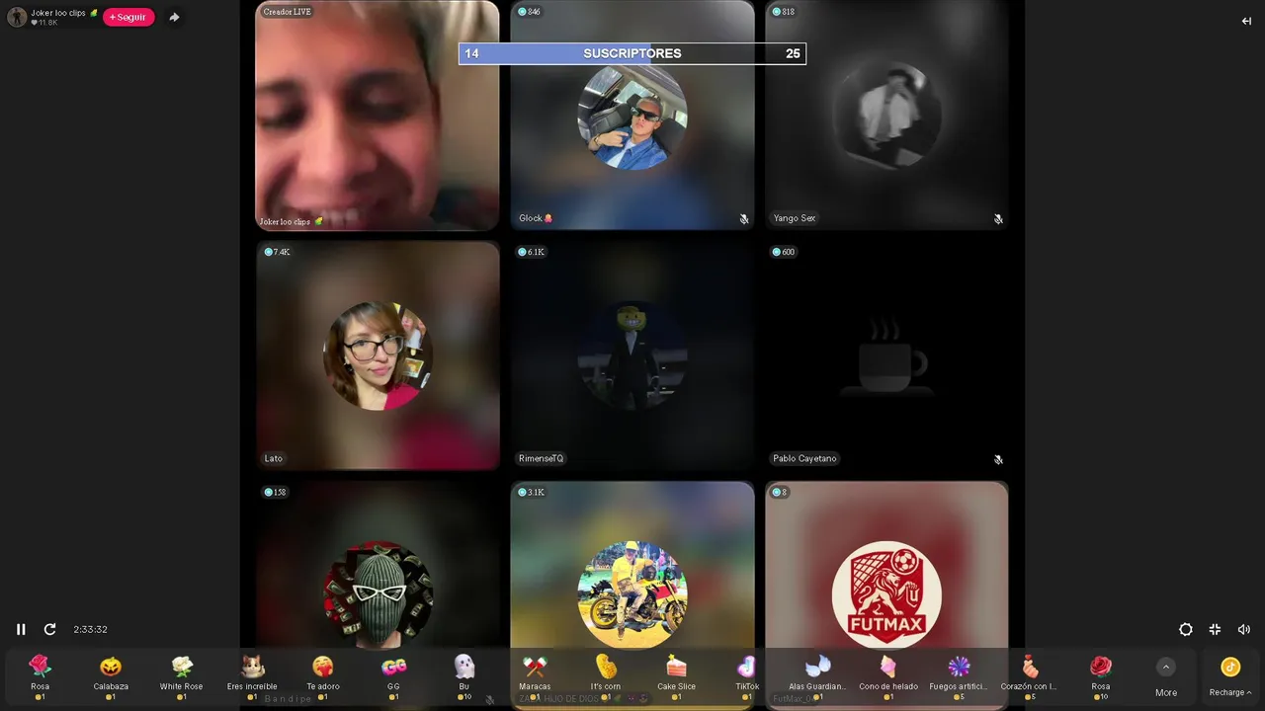
Task: Open stream quality settings gear icon
Action: point(1186,629)
